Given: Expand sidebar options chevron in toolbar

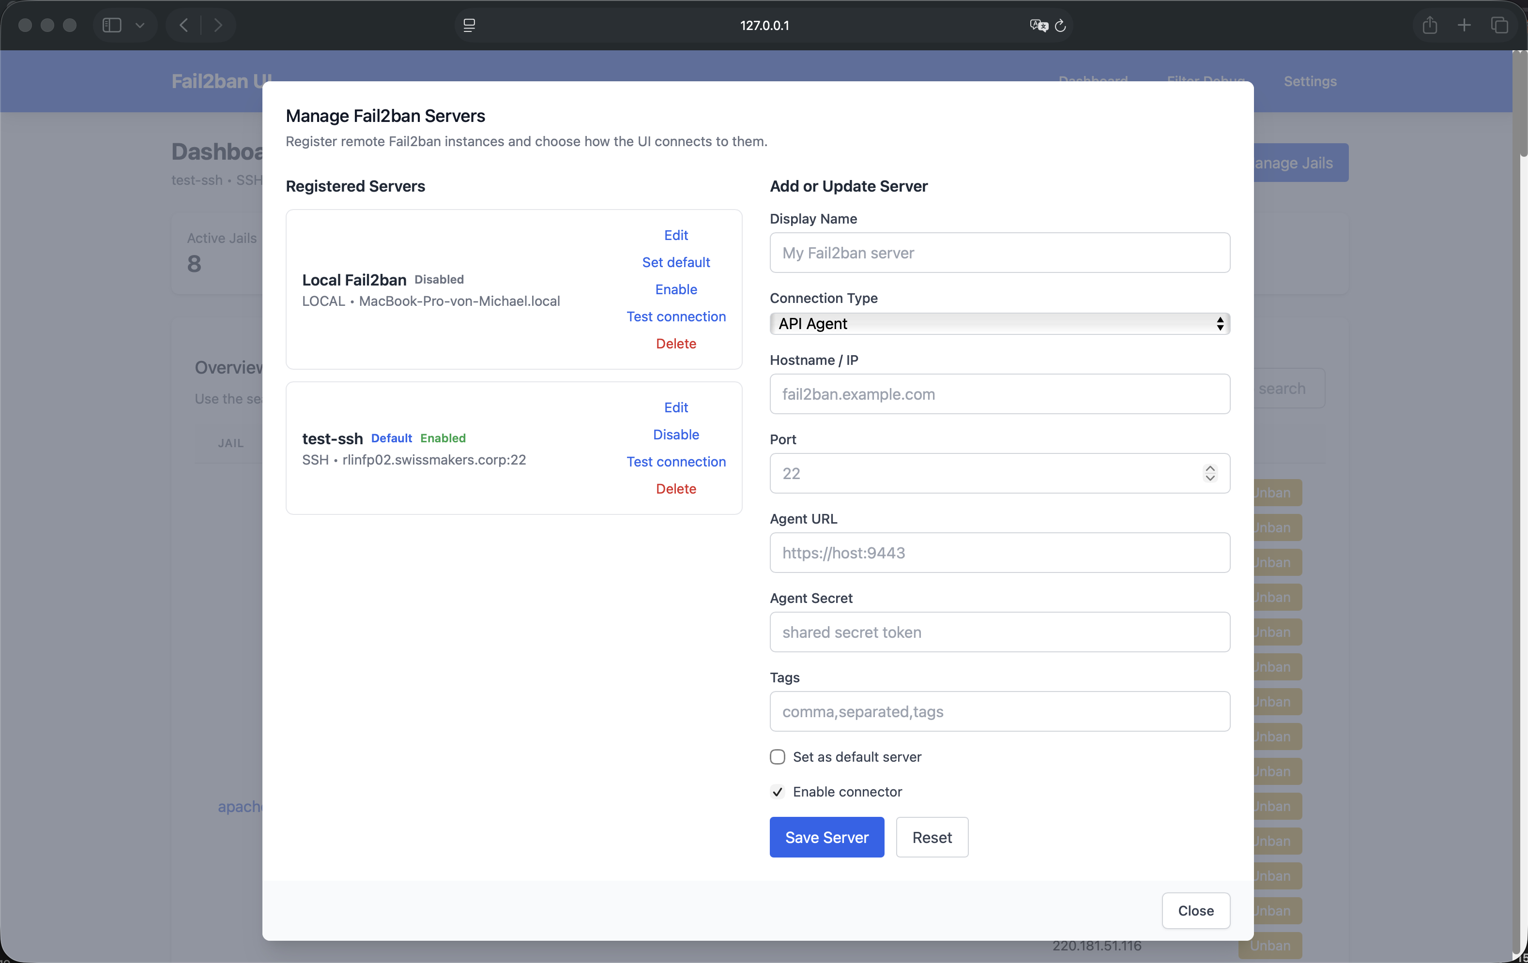Looking at the screenshot, I should [x=140, y=25].
